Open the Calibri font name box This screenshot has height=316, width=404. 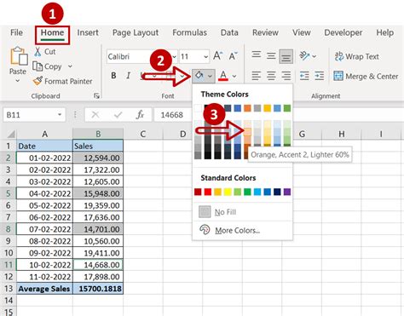142,56
